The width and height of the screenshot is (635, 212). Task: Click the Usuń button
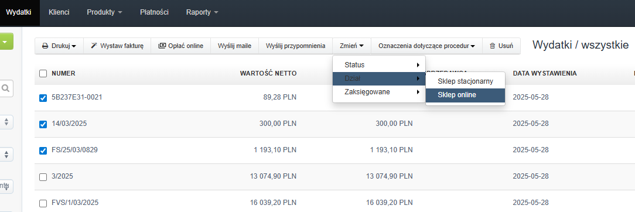coord(501,46)
